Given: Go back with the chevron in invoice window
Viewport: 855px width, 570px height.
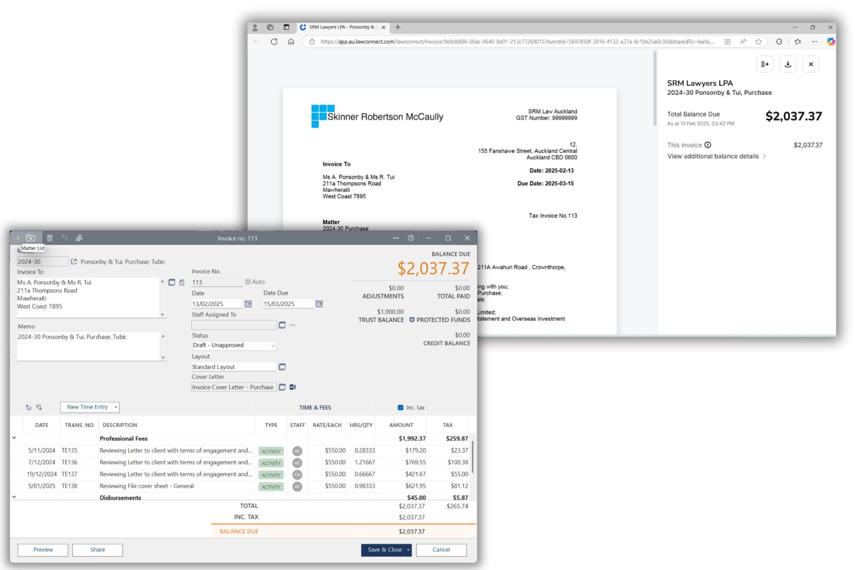Looking at the screenshot, I should coord(18,238).
